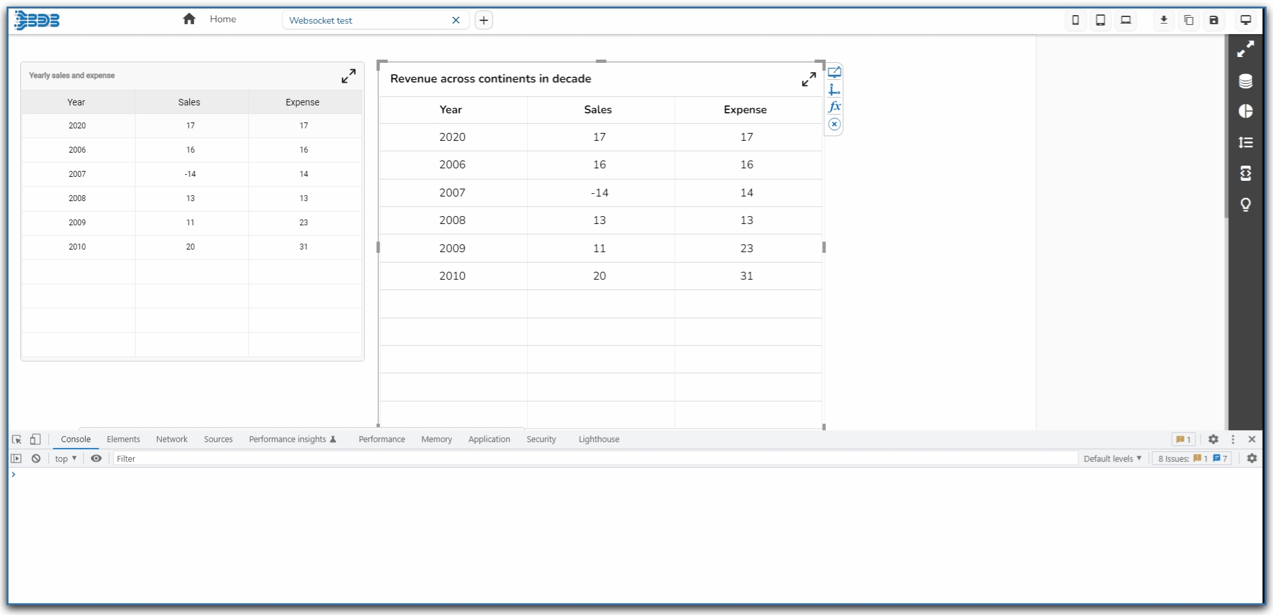Open the charts pie icon in sidebar

(1245, 111)
